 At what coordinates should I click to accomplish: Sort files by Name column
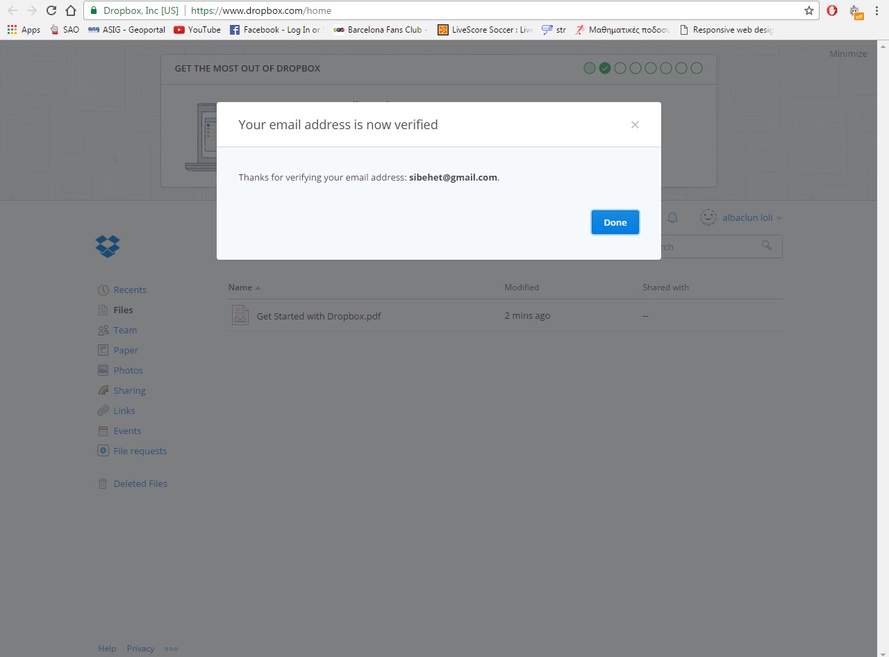tap(244, 288)
